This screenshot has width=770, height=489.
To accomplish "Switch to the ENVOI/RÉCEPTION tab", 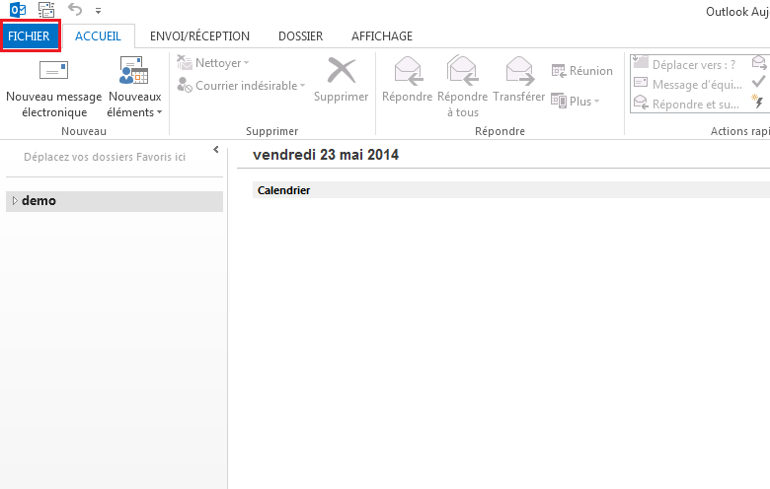I will 199,36.
